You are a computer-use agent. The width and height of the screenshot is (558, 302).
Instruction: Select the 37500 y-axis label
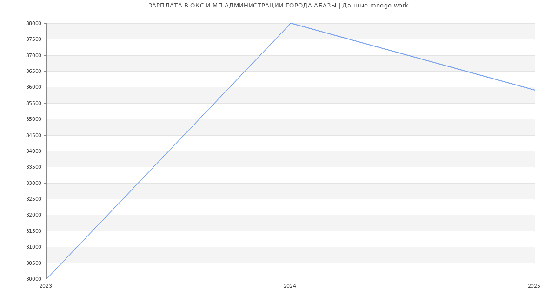click(33, 39)
